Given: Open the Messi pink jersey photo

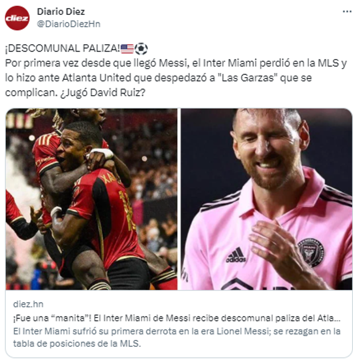Looking at the screenshot, I should tap(266, 199).
